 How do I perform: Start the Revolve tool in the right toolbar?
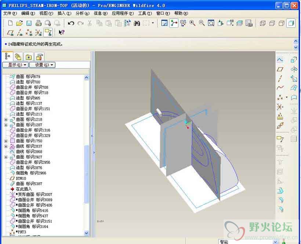pos(294,69)
